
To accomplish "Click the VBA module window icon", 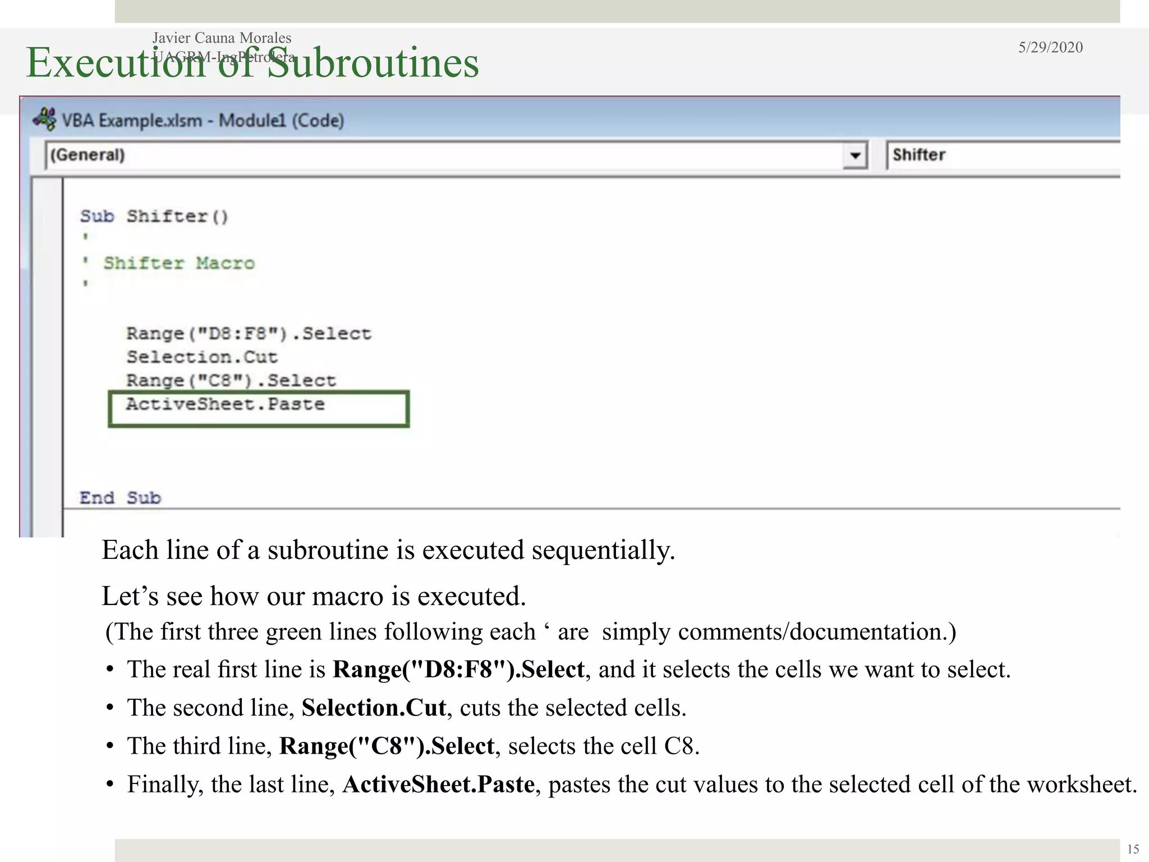I will [45, 120].
